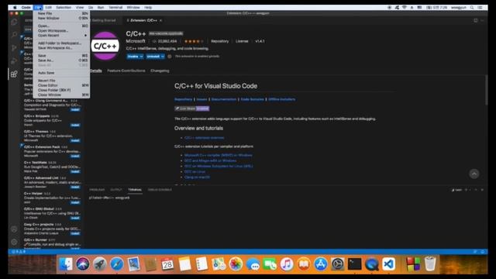
Task: Open Calendar from the Dock
Action: pos(167,264)
